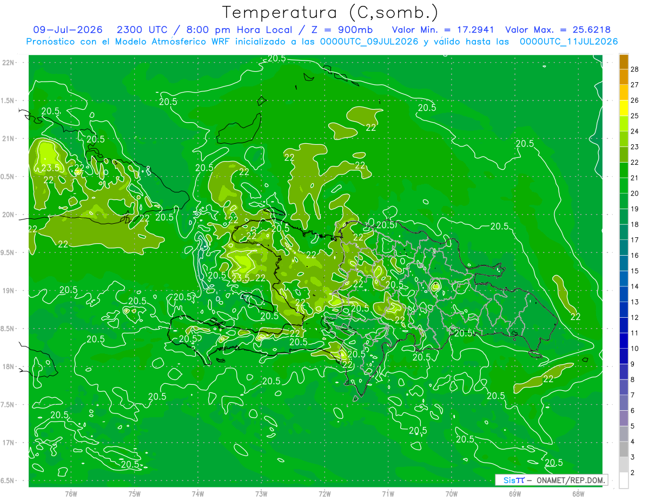Click the '8.5N' latitude axis label

8,329
